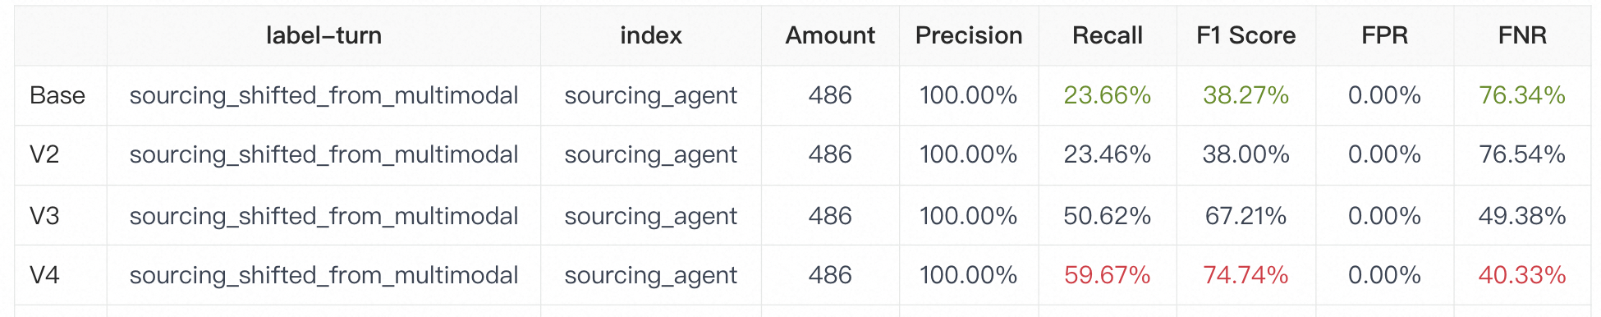The height and width of the screenshot is (317, 1601).
Task: Click Base recall value 23.66%
Action: 1108,95
